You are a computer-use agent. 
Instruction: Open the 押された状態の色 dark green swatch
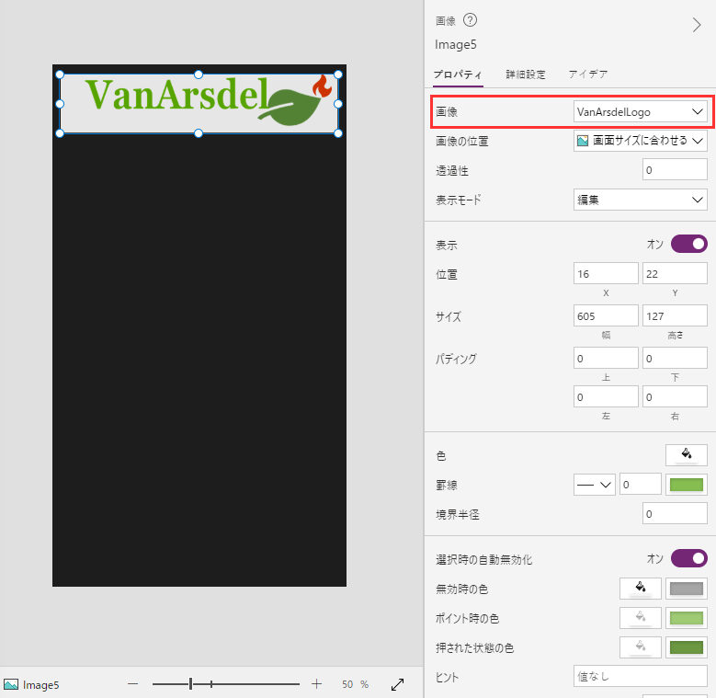point(686,647)
